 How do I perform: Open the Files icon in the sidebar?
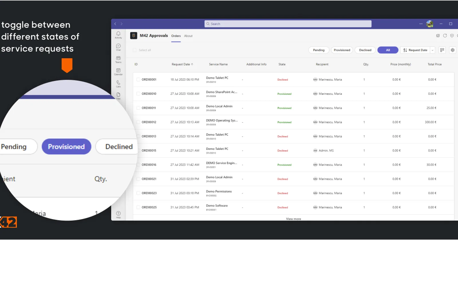click(x=118, y=96)
